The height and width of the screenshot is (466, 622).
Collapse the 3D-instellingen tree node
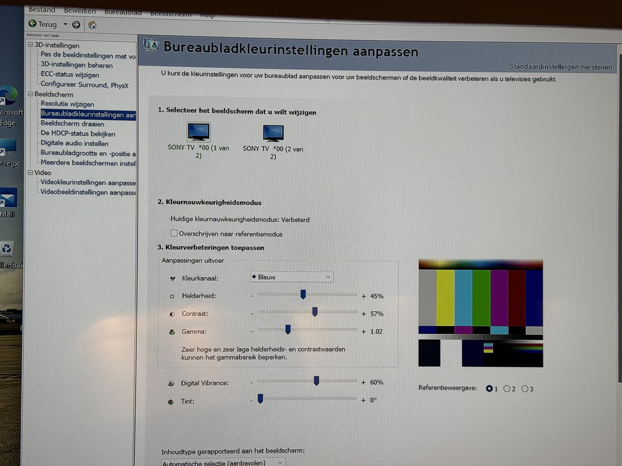30,45
